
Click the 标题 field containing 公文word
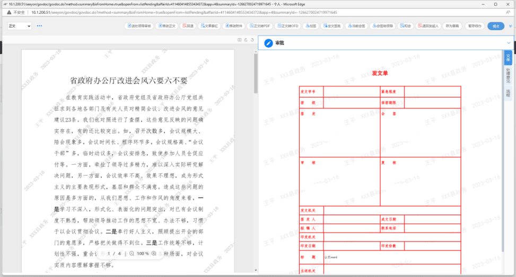coord(392,257)
